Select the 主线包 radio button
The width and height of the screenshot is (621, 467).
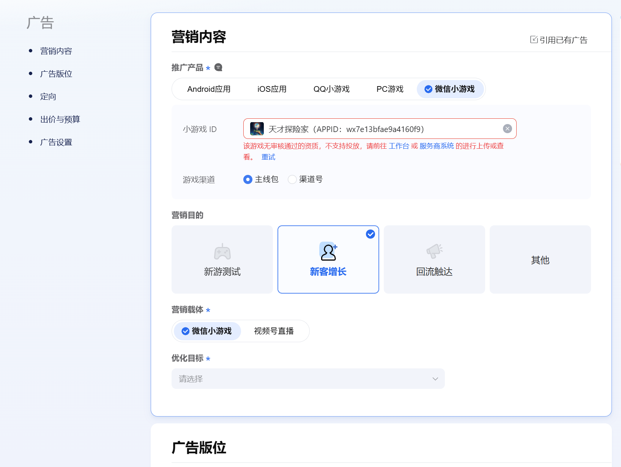pyautogui.click(x=248, y=179)
